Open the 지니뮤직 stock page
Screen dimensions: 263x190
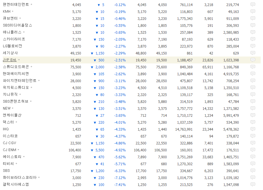[x=10, y=94]
